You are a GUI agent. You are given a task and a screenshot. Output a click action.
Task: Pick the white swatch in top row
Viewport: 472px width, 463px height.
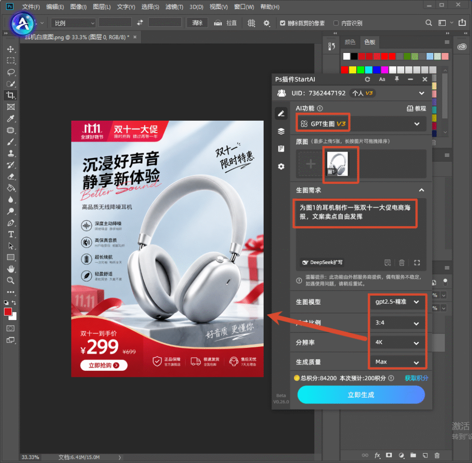point(347,56)
